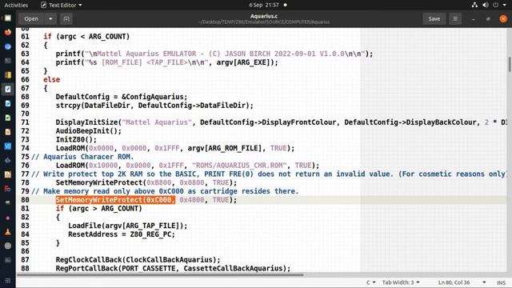Open the power menu icon
Image resolution: width=512 pixels, height=288 pixels.
pos(496,5)
